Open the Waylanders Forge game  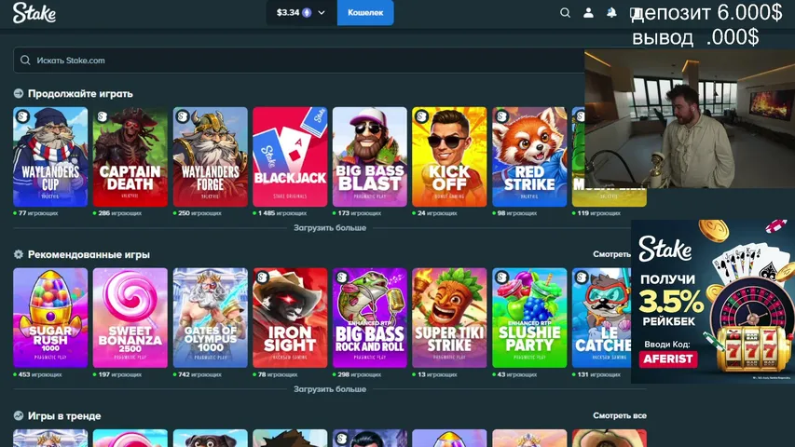210,156
